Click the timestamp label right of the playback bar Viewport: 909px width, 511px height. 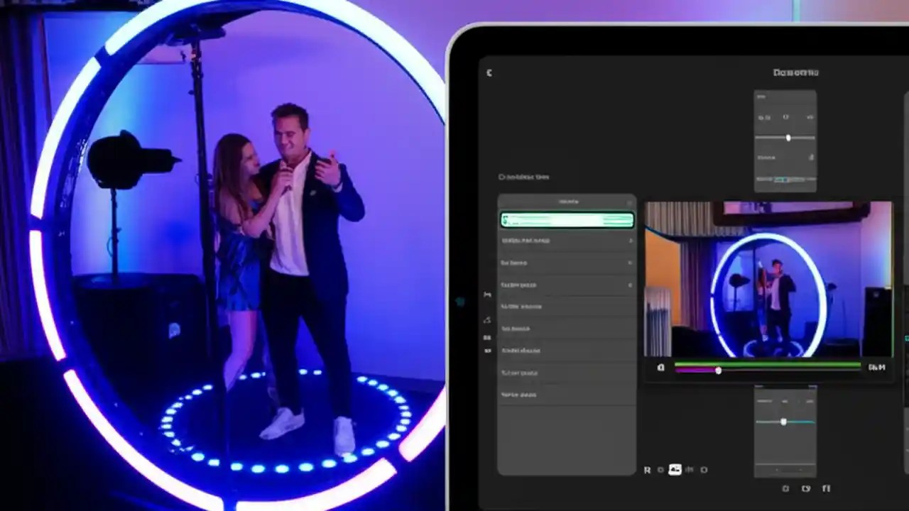pyautogui.click(x=877, y=367)
